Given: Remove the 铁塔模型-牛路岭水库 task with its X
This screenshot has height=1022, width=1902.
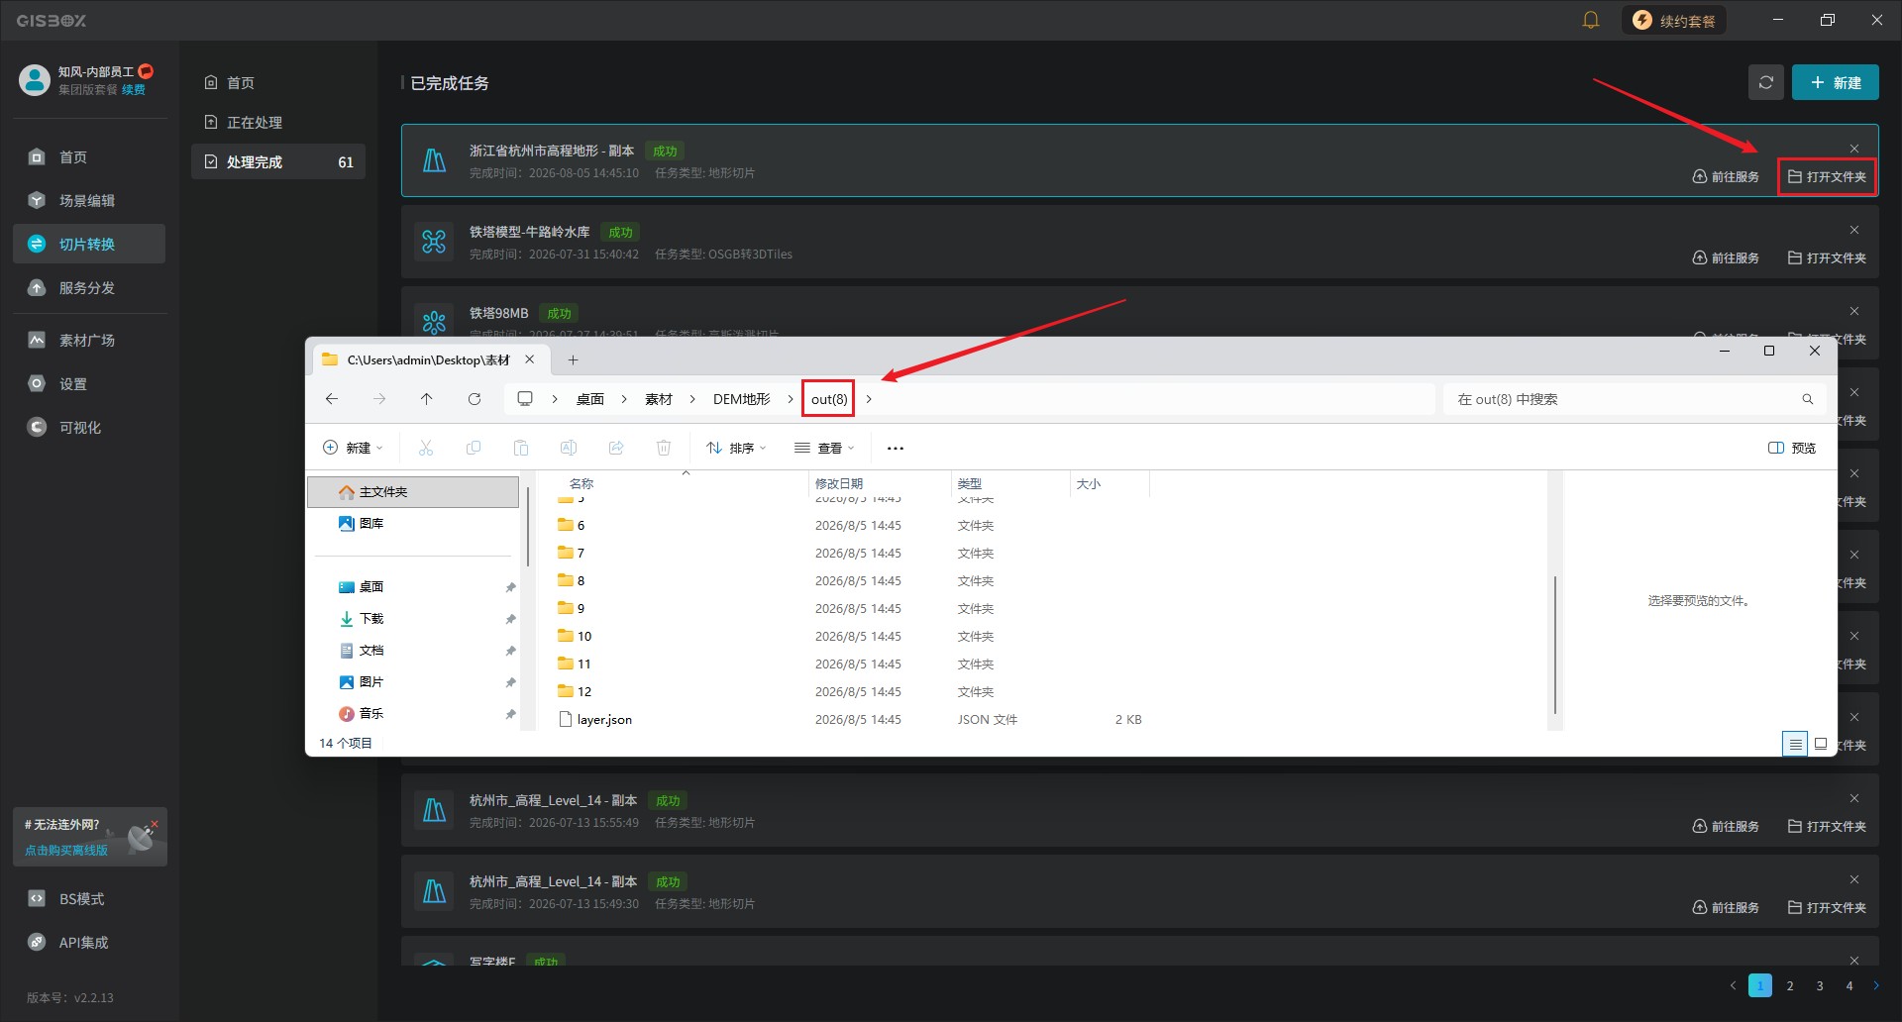Looking at the screenshot, I should pos(1854,230).
